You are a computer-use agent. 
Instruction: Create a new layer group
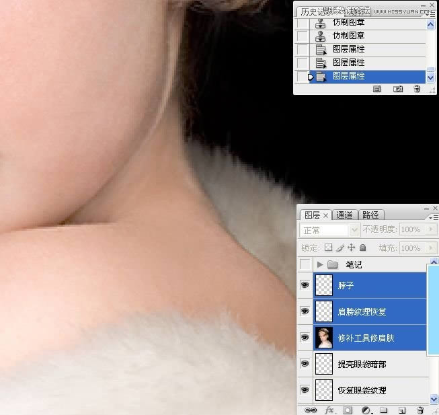coord(383,410)
